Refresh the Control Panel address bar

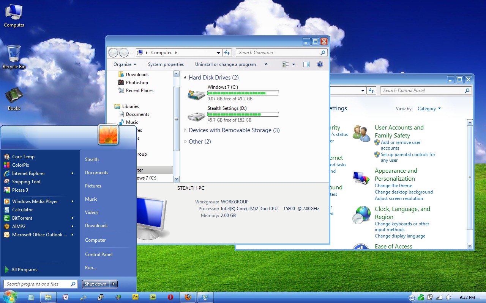click(x=371, y=91)
